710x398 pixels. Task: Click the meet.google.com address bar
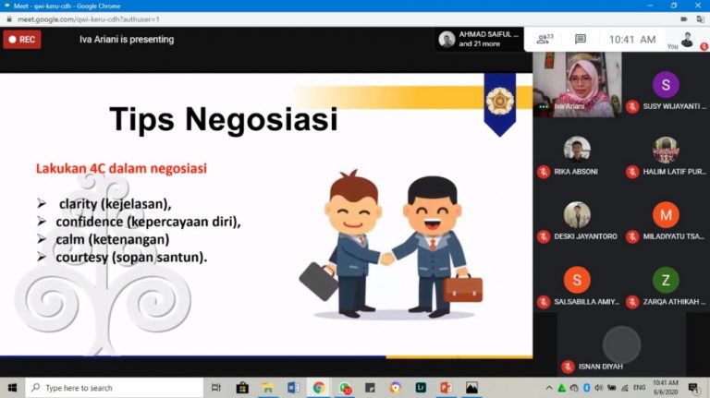tap(89, 19)
